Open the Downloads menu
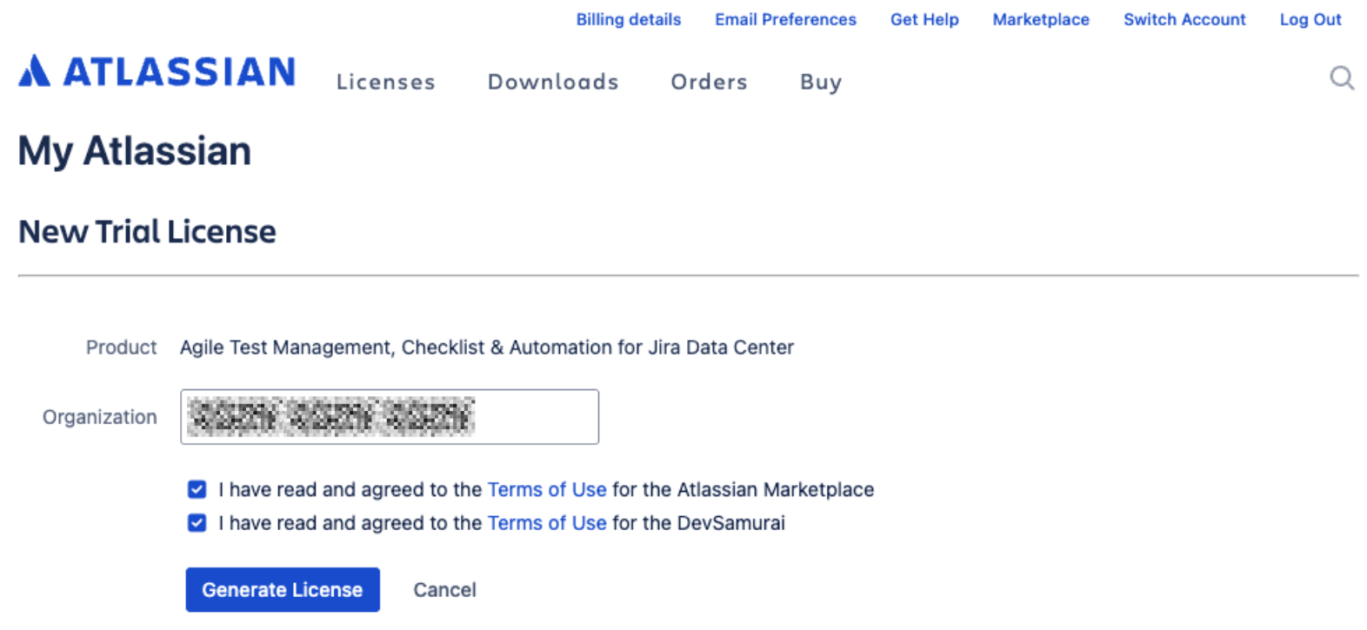The width and height of the screenshot is (1367, 630). (553, 82)
